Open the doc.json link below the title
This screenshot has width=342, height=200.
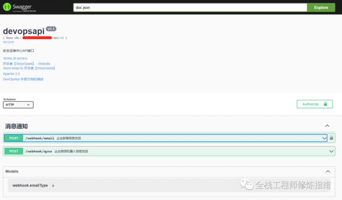(x=8, y=42)
